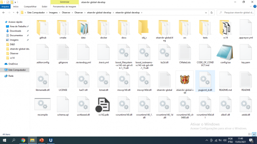
Task: Open recent locations dropdown arrow
Action: pyautogui.click(x=13, y=13)
